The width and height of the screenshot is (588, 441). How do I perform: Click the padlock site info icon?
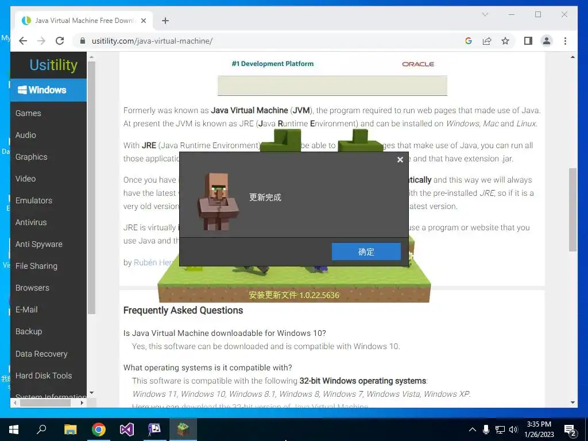click(83, 41)
